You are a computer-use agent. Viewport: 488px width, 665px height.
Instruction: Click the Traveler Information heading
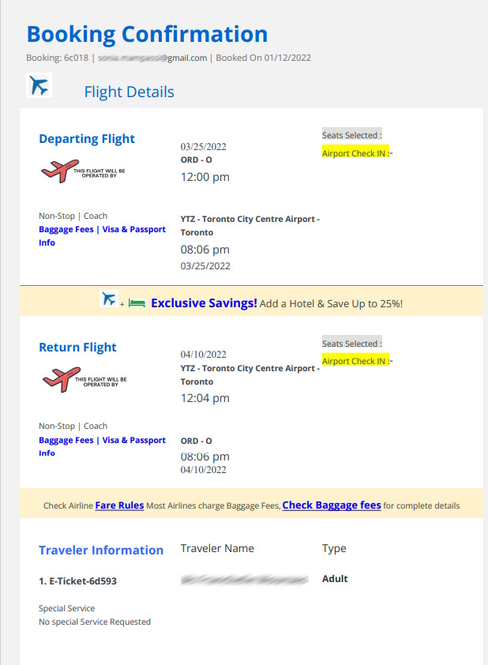(101, 550)
